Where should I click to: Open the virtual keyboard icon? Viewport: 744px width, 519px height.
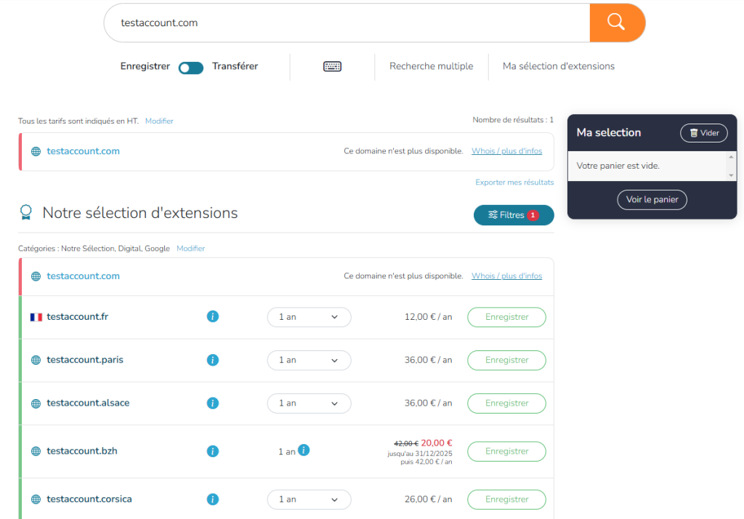332,66
